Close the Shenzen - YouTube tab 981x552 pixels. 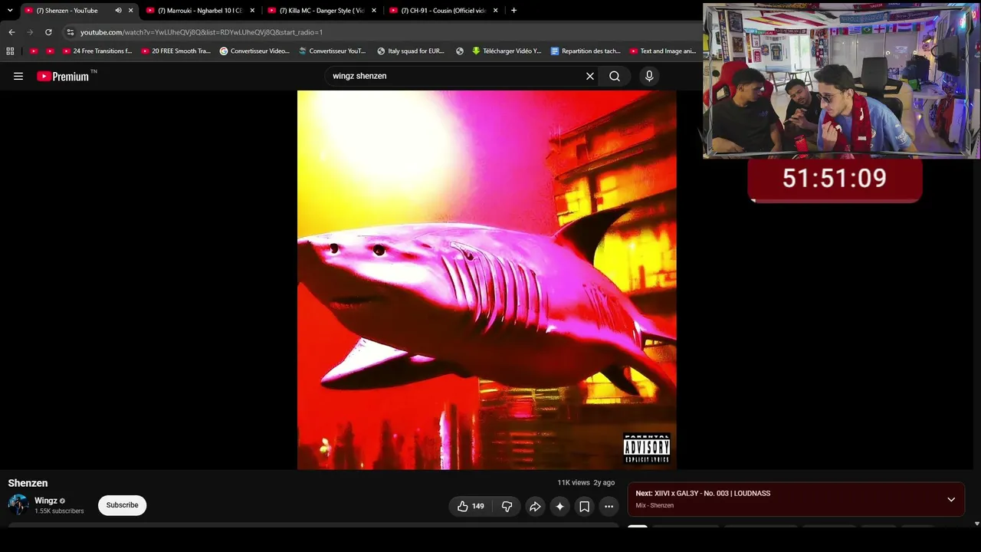coord(131,11)
